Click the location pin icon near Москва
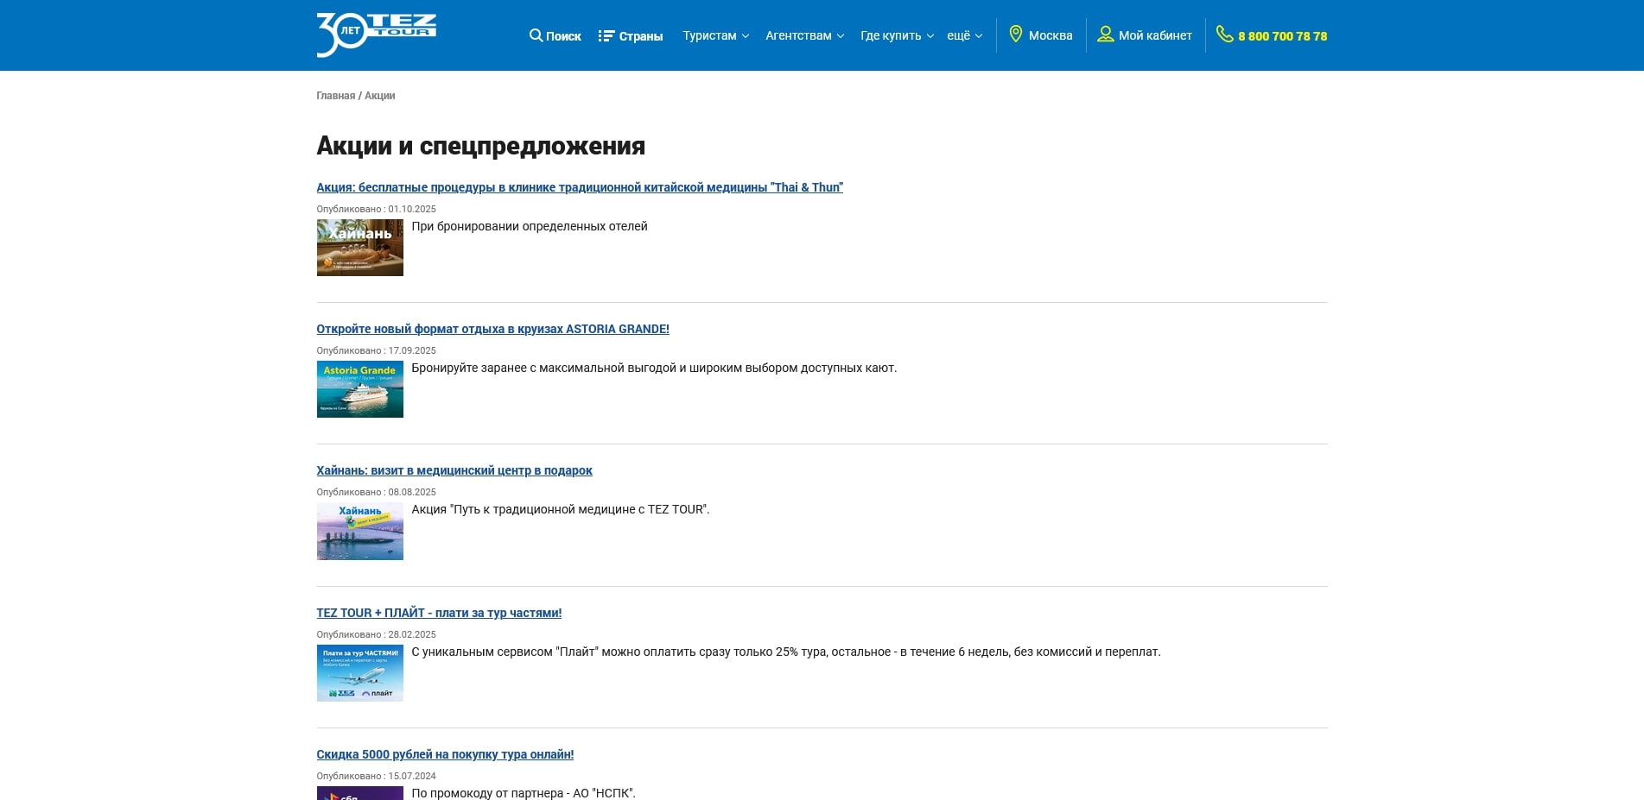The image size is (1644, 800). point(1016,35)
